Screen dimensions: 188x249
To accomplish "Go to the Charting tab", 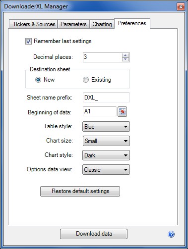I will [102, 24].
